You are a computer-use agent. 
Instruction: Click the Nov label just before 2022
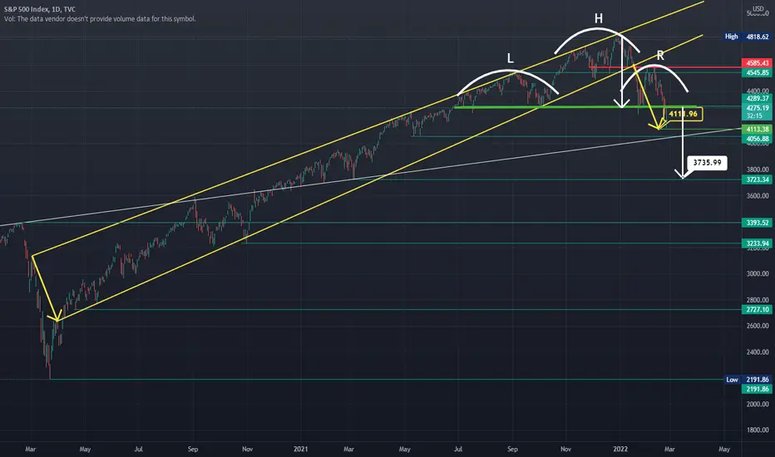(566, 449)
